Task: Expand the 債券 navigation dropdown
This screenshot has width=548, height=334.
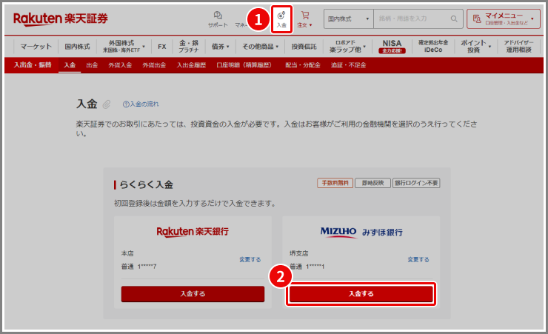Action: (220, 47)
